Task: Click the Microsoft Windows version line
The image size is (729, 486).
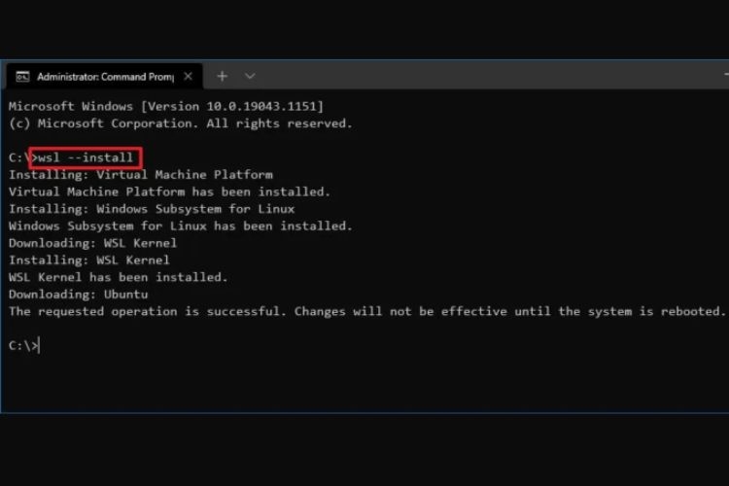Action: [x=166, y=107]
